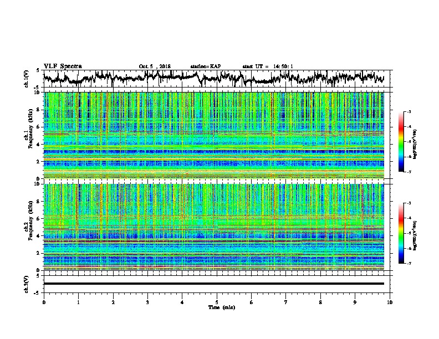Screen dimensions: 439x339
Task: Click the "-7" label on ch.1 color bar
Action: point(409,172)
